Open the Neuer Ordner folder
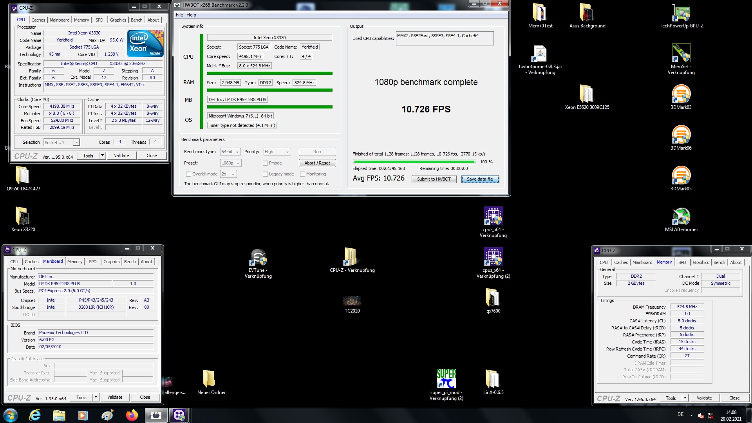This screenshot has height=423, width=752. (x=211, y=382)
